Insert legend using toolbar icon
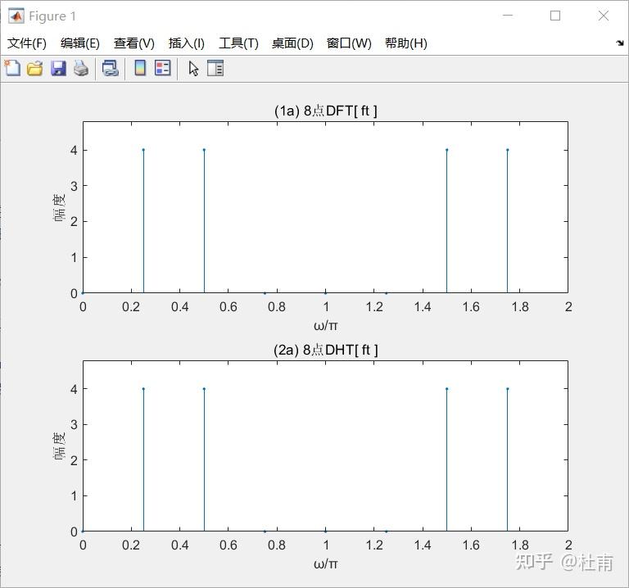This screenshot has width=629, height=588. (163, 68)
